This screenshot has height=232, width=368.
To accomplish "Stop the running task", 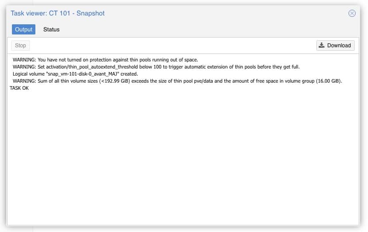I will [x=20, y=46].
